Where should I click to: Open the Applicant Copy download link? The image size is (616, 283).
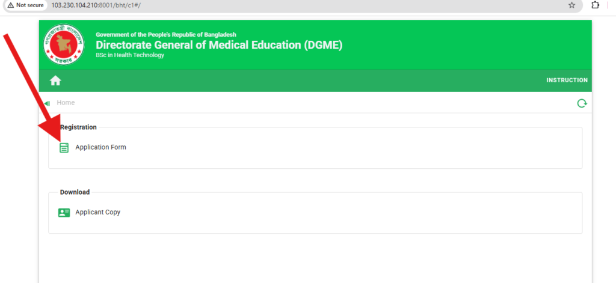pos(98,212)
